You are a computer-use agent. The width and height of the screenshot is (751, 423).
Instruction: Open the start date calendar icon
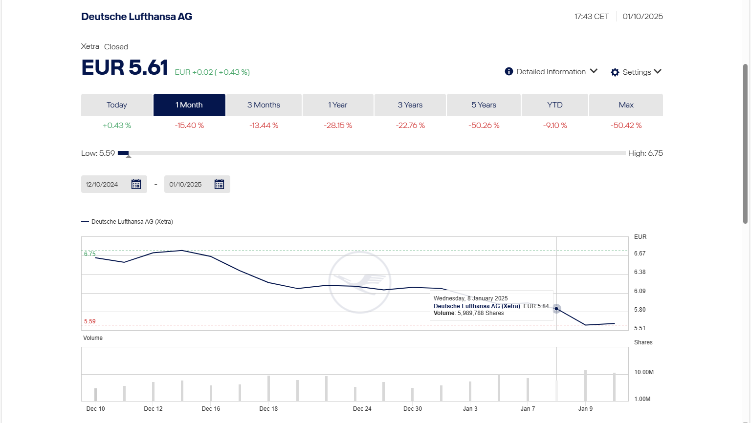coord(136,184)
